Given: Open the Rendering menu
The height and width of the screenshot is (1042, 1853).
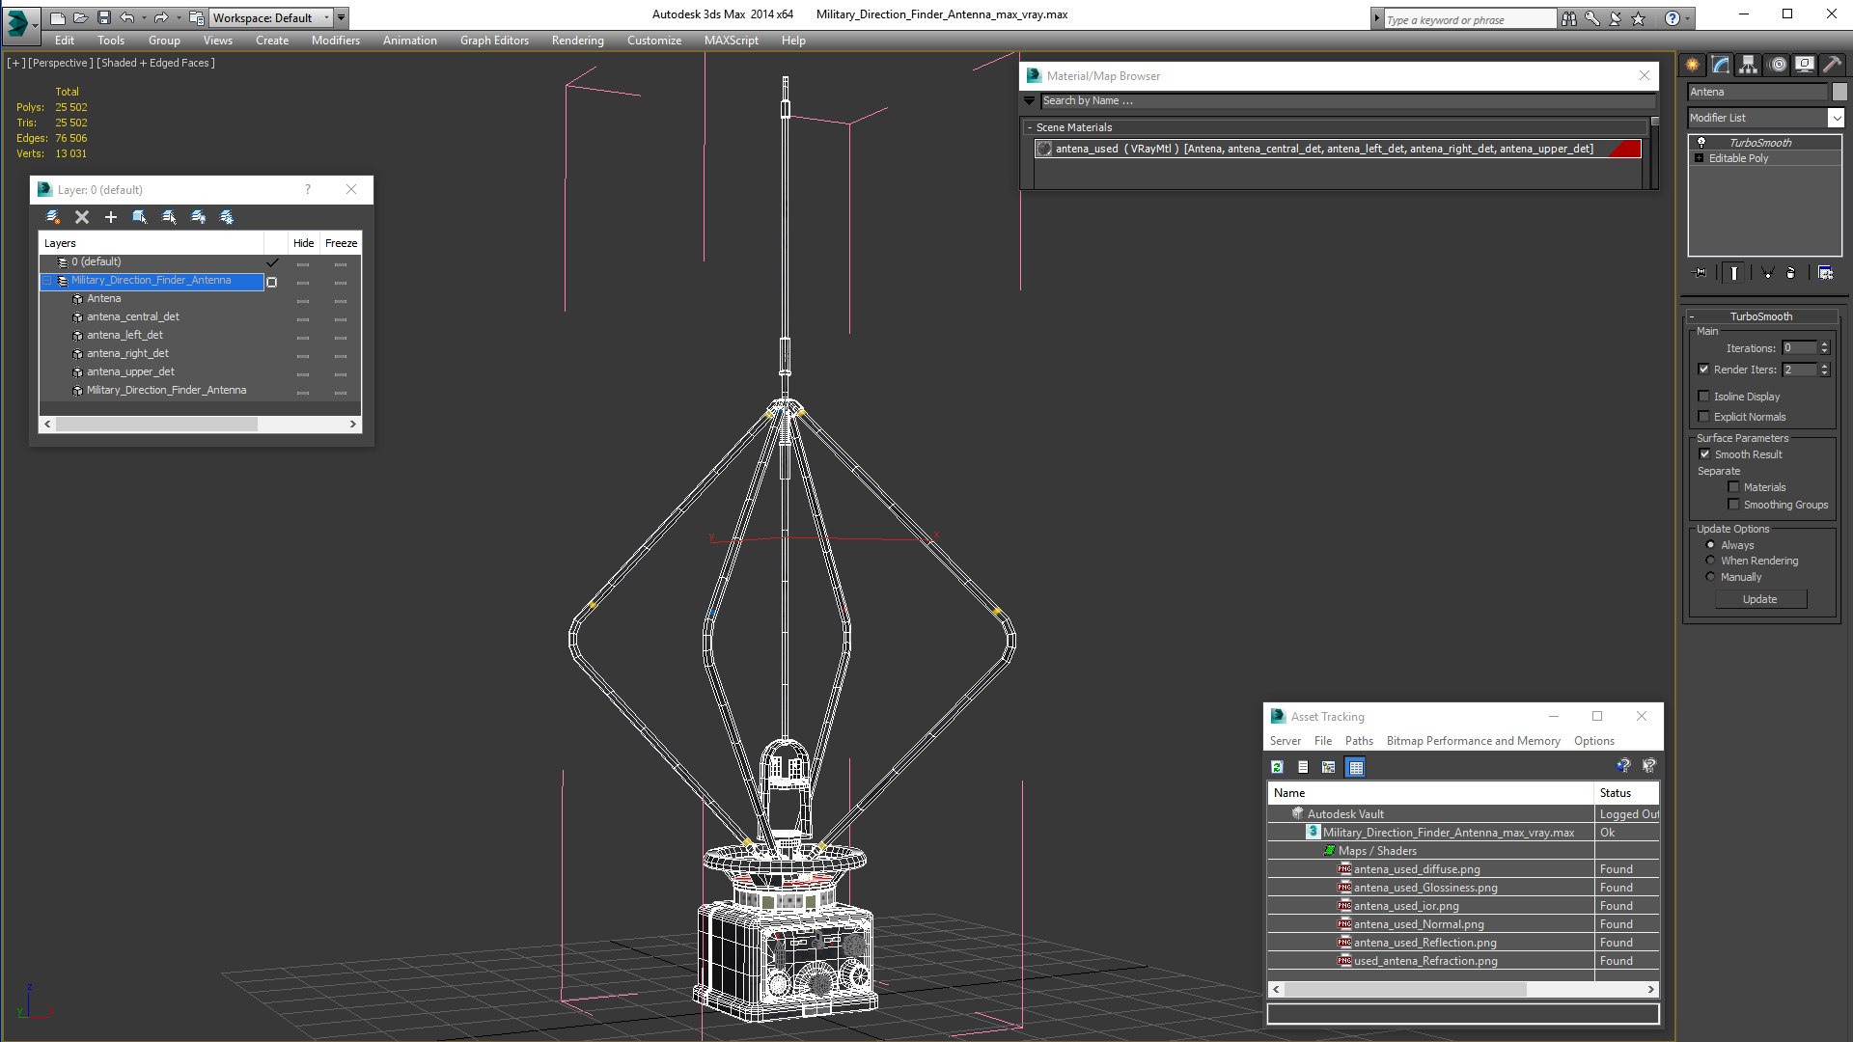Looking at the screenshot, I should coord(577,41).
